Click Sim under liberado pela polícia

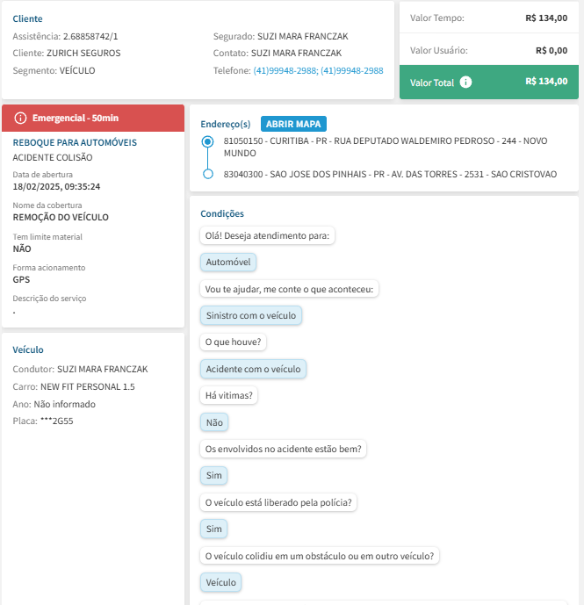coord(213,529)
